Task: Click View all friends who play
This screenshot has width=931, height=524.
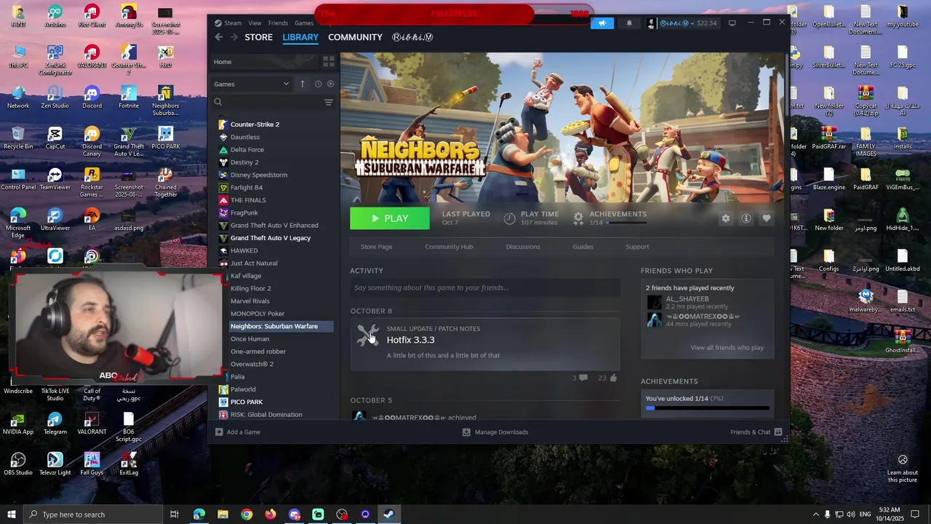Action: 727,348
